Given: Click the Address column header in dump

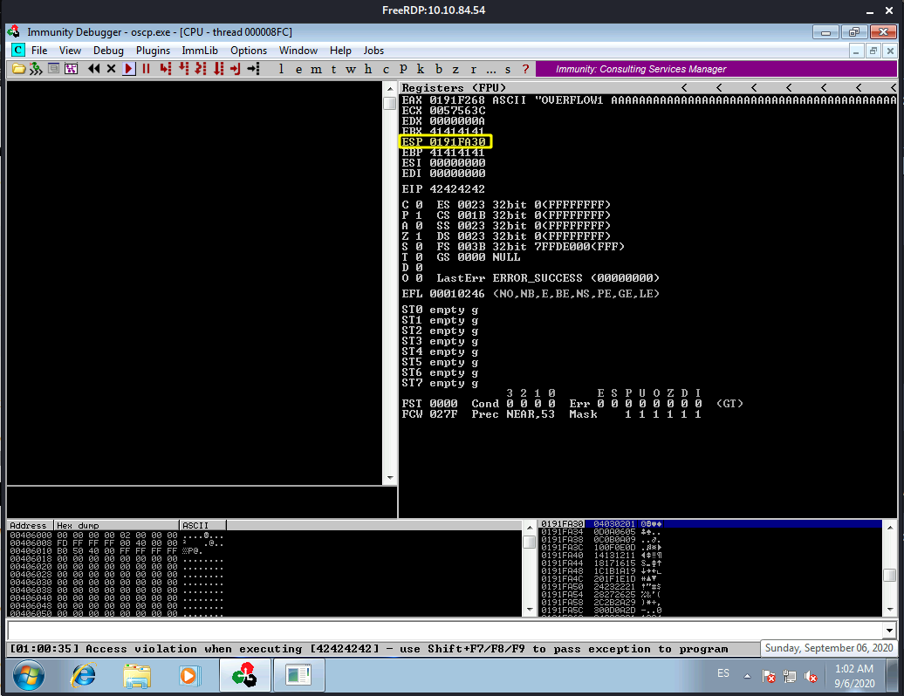Looking at the screenshot, I should tap(31, 525).
